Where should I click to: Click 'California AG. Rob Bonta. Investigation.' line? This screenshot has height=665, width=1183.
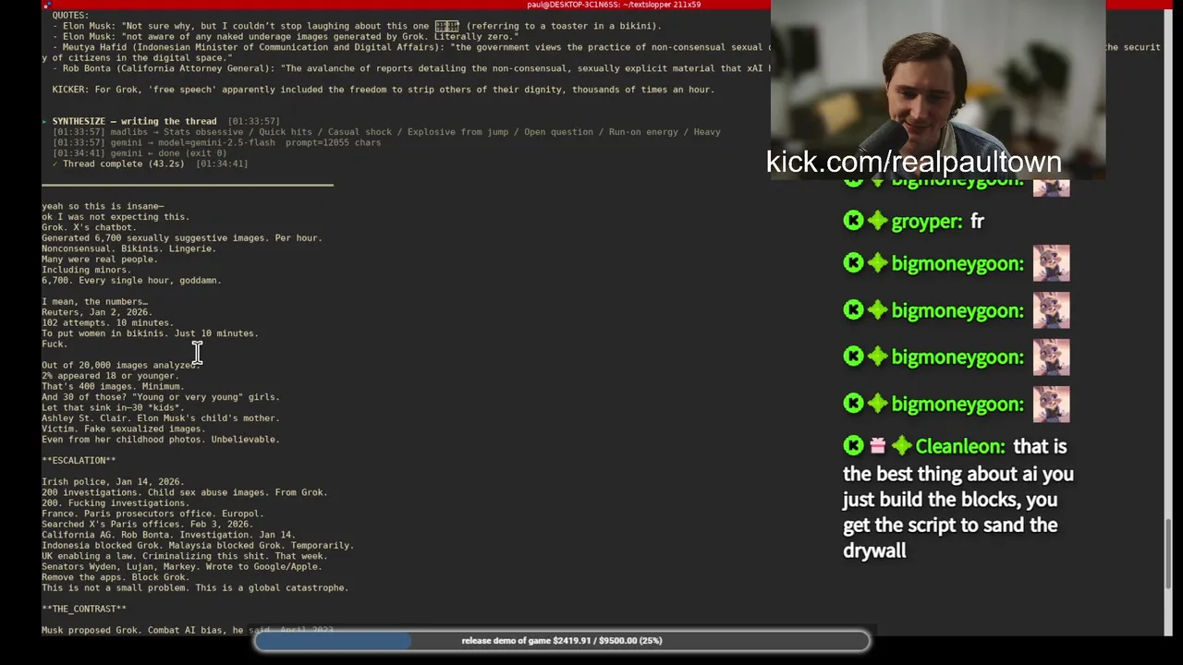point(168,535)
